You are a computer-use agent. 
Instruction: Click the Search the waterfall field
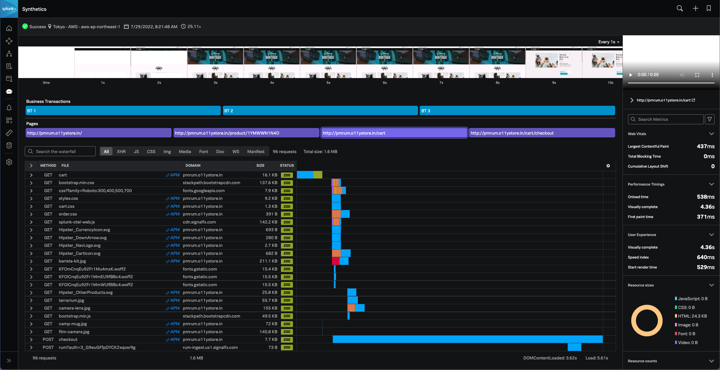pyautogui.click(x=60, y=151)
